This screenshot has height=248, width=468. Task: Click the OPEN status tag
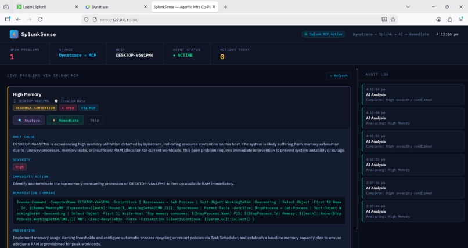coord(68,108)
